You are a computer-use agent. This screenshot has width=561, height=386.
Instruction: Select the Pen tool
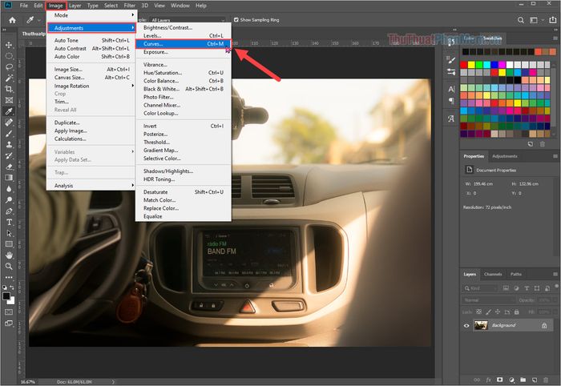9,211
